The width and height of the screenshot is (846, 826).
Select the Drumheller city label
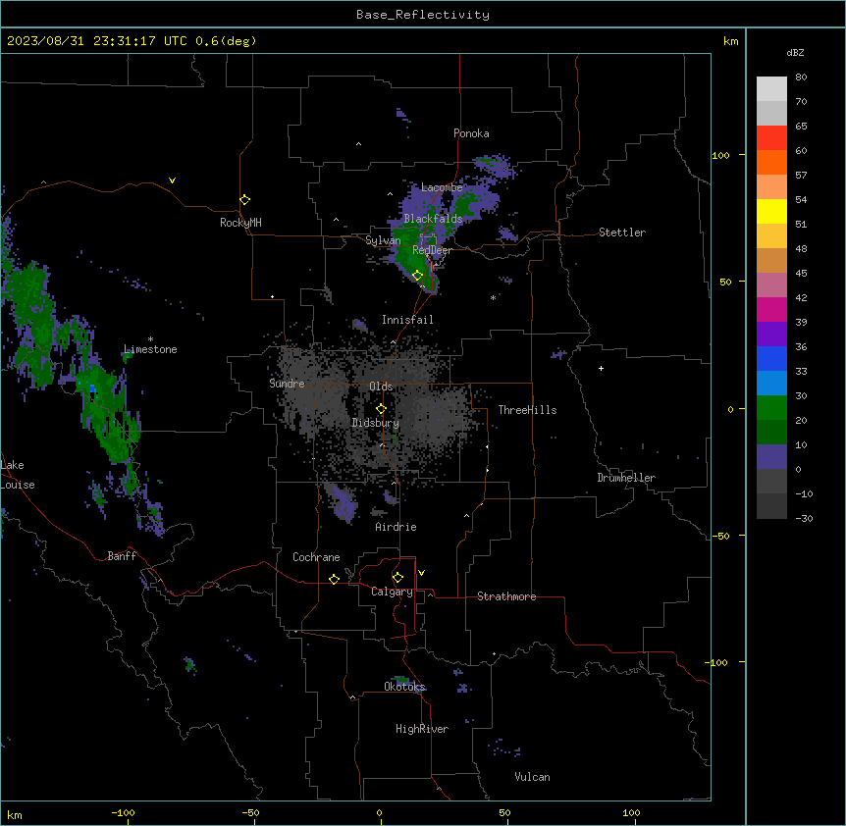tap(626, 478)
